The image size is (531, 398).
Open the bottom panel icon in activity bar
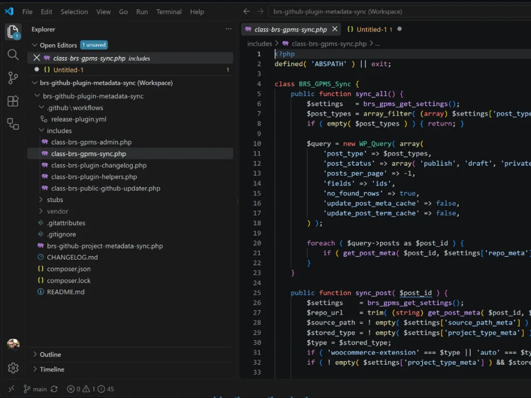(x=13, y=124)
